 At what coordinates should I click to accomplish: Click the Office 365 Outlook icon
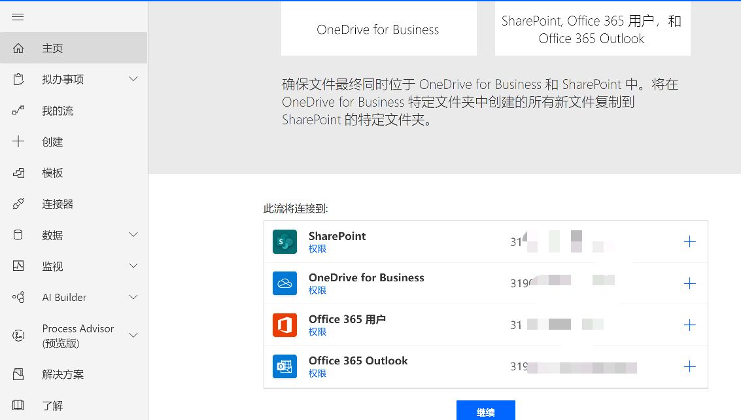(284, 366)
